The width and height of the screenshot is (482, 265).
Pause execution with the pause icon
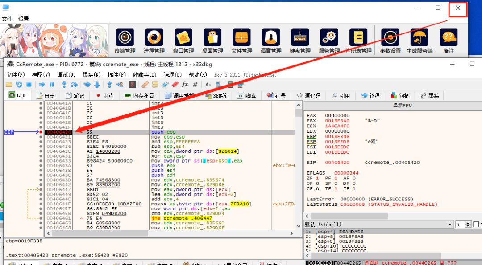coord(52,84)
